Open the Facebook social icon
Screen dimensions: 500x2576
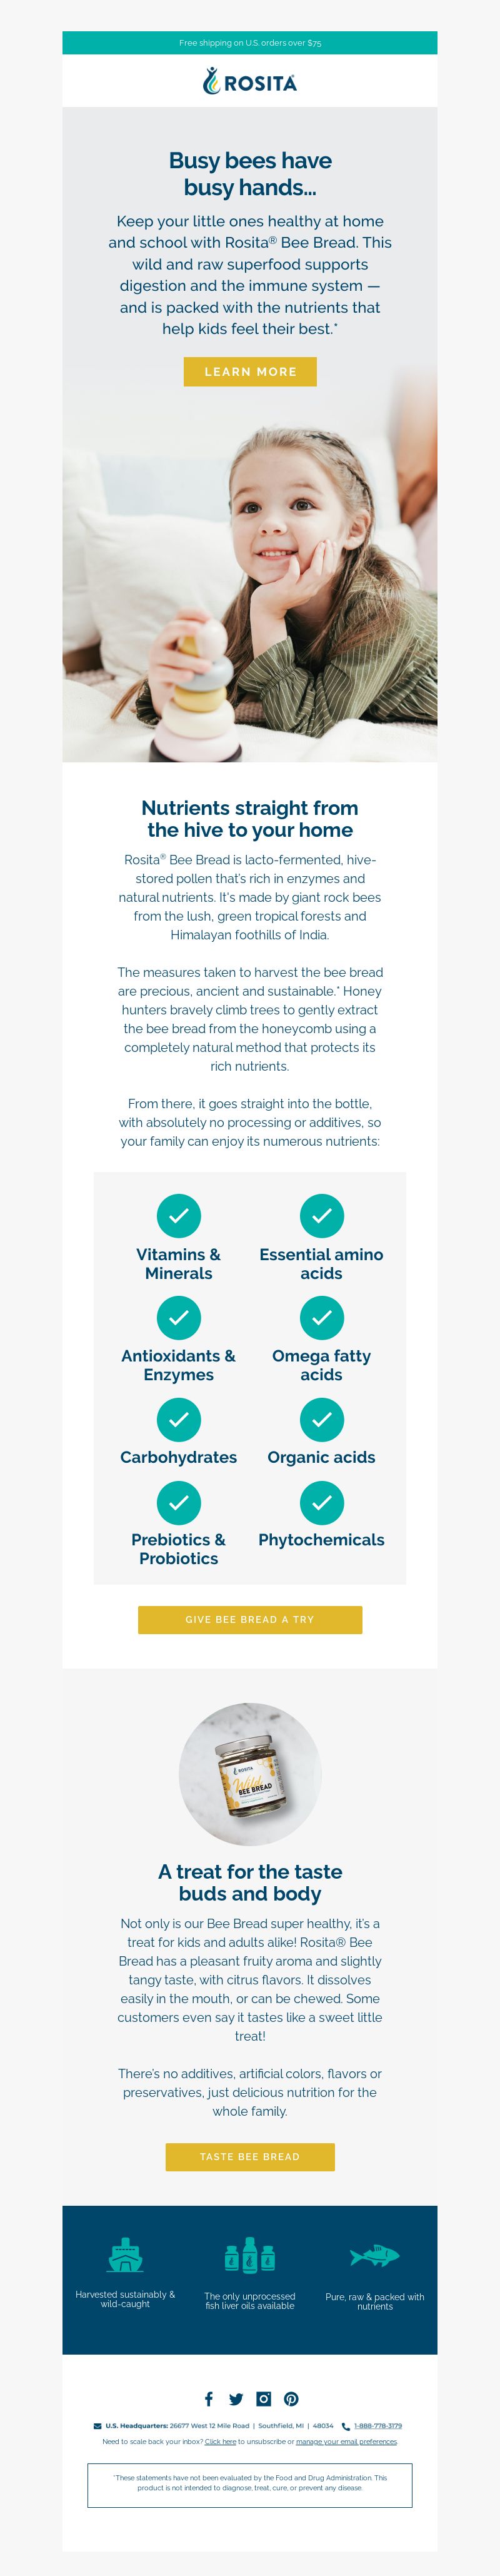(x=209, y=2399)
